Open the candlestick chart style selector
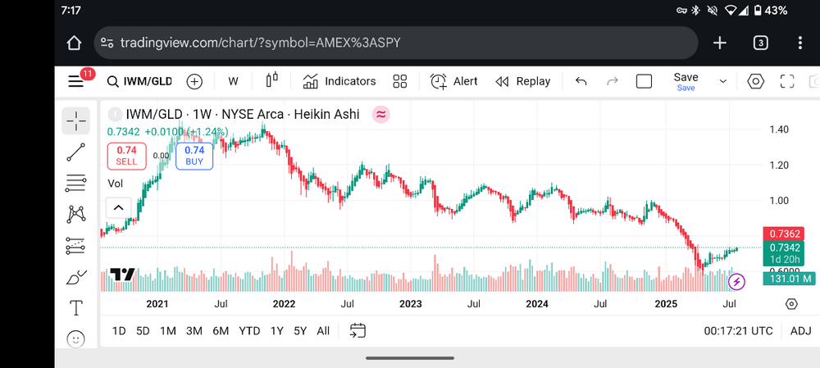This screenshot has width=820, height=368. coord(272,81)
